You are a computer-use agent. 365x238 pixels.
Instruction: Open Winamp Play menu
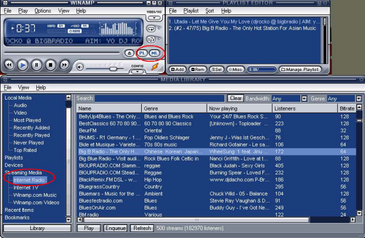pos(23,11)
